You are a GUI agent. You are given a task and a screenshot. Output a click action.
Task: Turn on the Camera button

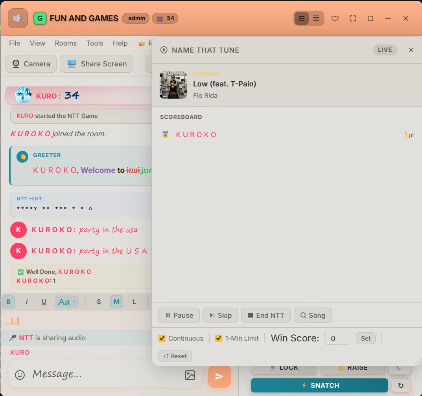pyautogui.click(x=31, y=64)
